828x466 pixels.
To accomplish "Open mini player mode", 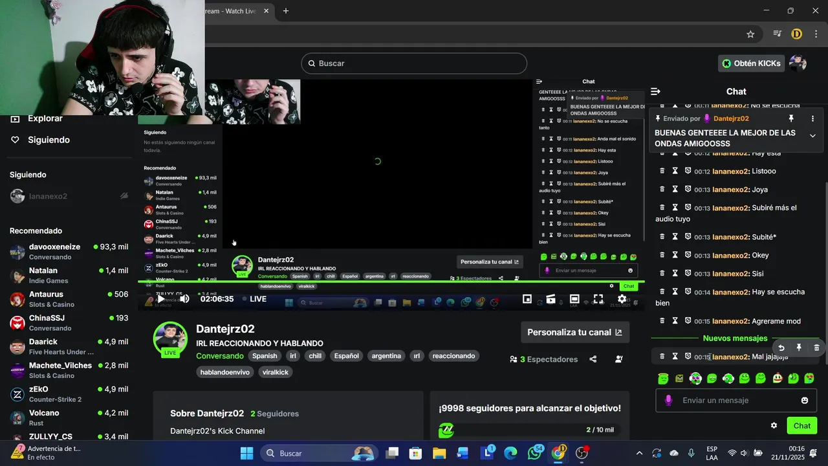I will (527, 299).
